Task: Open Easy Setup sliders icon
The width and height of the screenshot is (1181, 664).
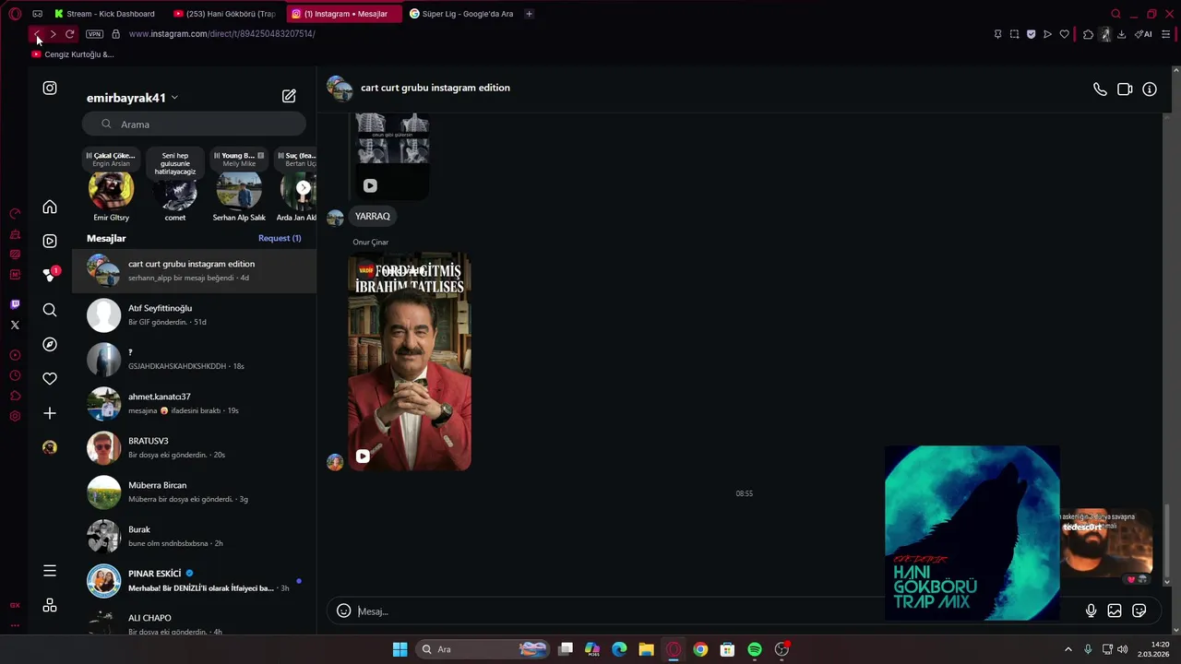Action: pos(1166,34)
